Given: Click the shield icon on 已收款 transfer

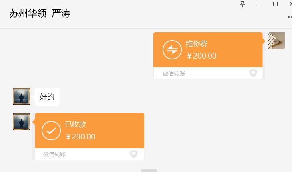Looking at the screenshot, I should [134, 154].
